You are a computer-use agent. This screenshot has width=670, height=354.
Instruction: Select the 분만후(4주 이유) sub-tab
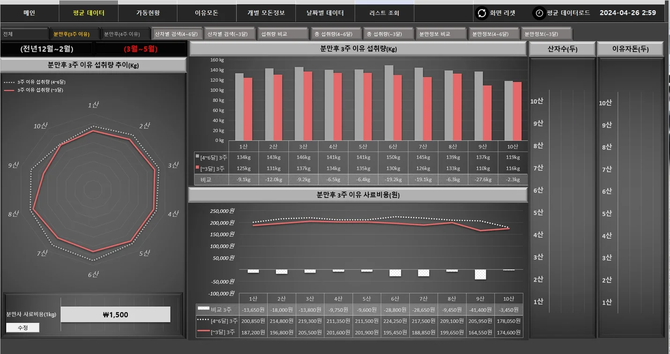pos(126,34)
